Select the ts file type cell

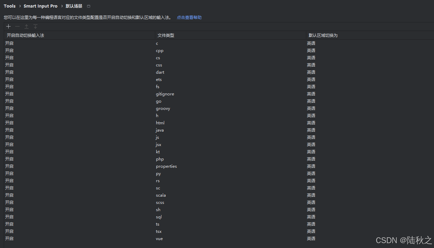(158, 224)
